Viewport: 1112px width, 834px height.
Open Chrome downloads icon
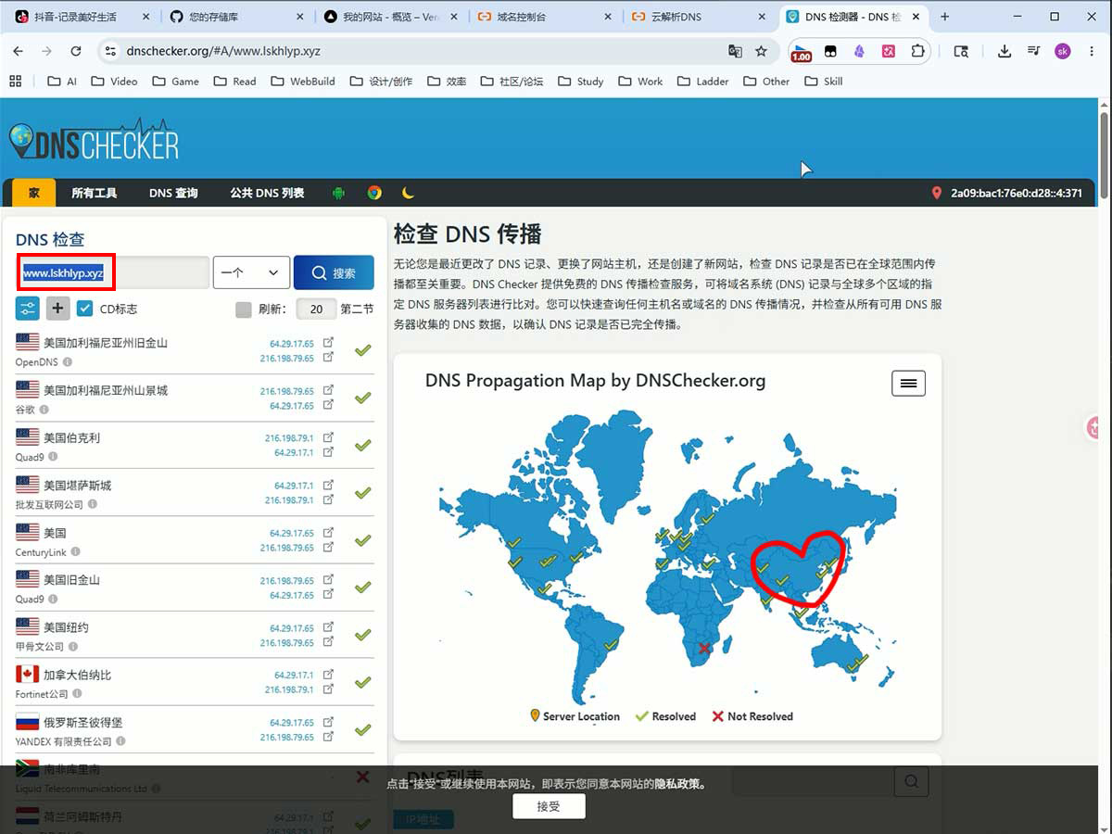tap(1005, 52)
